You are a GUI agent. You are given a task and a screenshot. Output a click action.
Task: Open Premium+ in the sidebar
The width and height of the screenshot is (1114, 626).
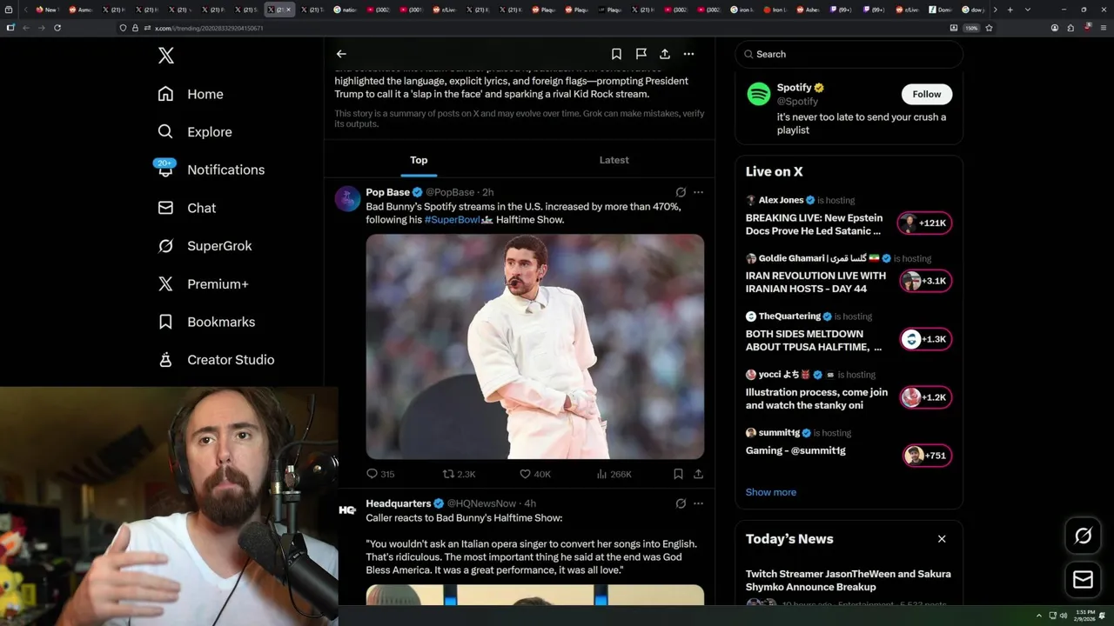point(203,283)
